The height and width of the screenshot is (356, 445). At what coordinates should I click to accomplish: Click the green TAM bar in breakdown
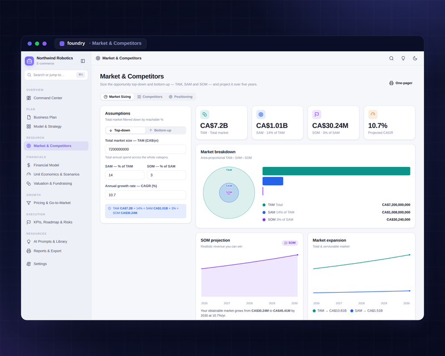[x=337, y=171]
